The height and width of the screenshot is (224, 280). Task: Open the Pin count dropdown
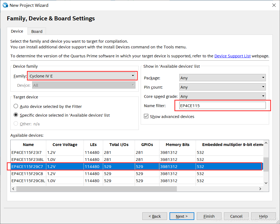(222, 87)
